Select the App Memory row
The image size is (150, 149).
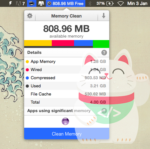pyautogui.click(x=67, y=61)
